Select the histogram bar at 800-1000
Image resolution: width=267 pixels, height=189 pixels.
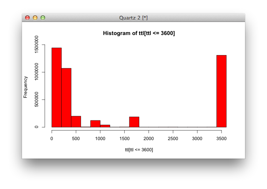coord(95,124)
